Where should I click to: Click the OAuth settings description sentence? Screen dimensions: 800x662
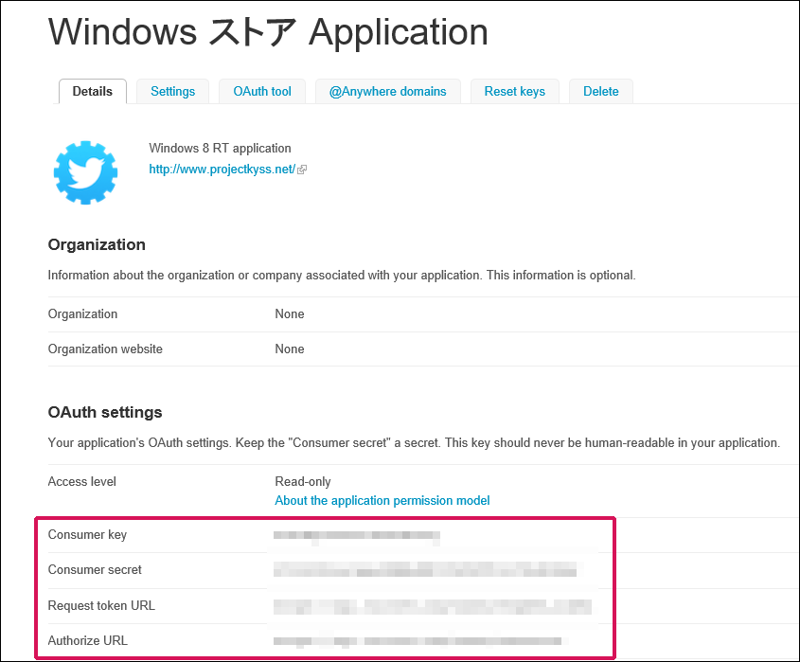click(x=414, y=442)
